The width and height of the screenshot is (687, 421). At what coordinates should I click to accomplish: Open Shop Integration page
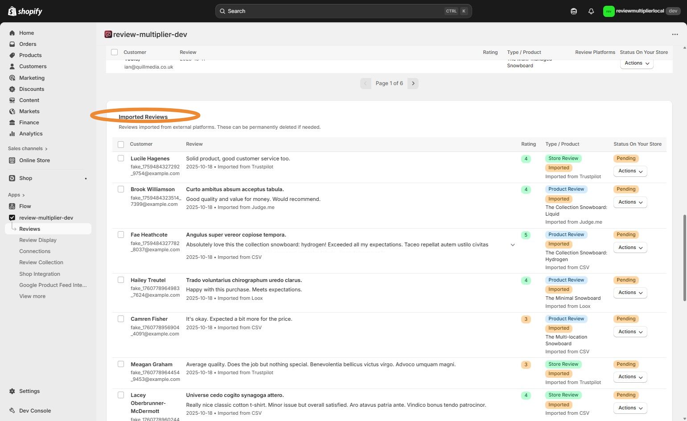(x=40, y=274)
